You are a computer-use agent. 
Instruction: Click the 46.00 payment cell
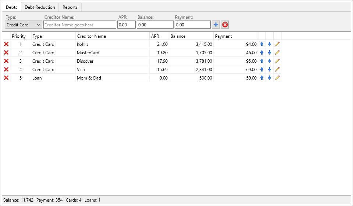tap(236, 52)
